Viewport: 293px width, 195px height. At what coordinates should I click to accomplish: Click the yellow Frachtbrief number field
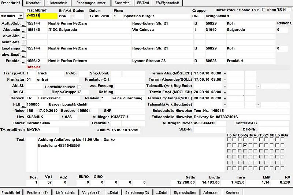(42, 16)
